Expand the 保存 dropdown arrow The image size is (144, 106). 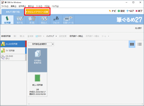click(x=44, y=36)
